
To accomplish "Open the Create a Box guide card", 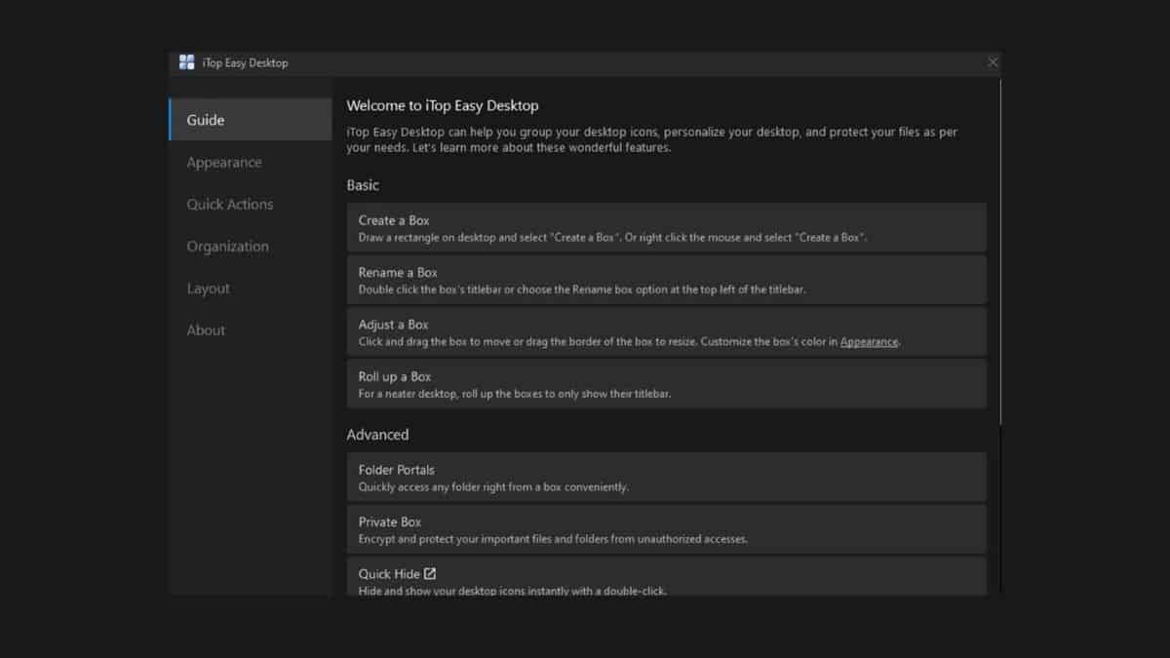I will (x=667, y=228).
